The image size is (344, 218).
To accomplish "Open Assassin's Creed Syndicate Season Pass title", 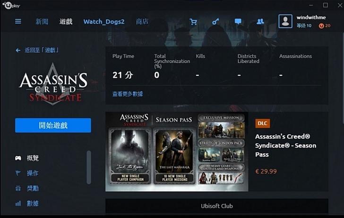I will tap(285, 145).
